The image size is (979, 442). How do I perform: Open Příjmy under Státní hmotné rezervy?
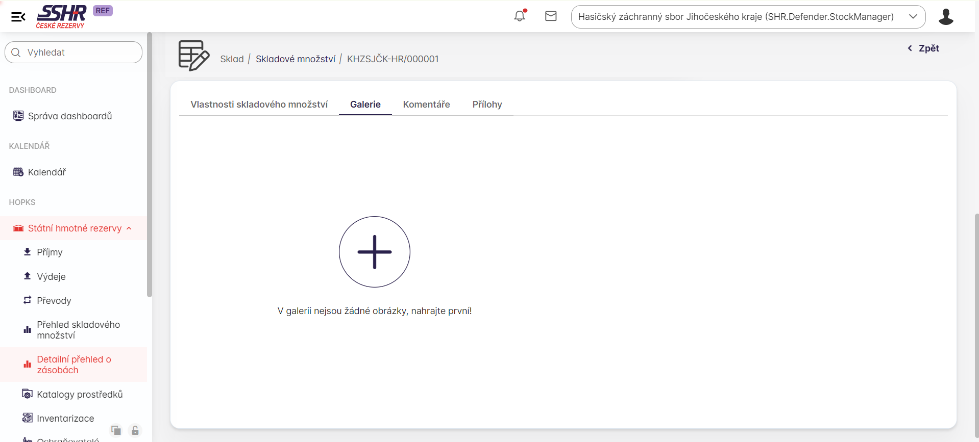tap(50, 252)
